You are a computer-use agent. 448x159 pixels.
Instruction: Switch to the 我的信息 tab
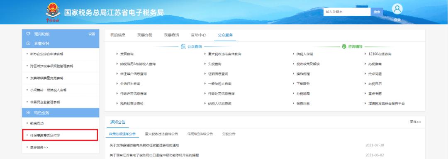[118, 35]
